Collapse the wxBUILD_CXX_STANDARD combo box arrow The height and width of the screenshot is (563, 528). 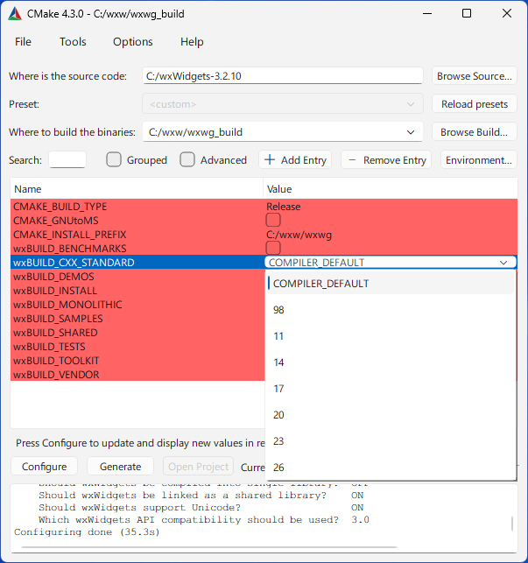503,263
